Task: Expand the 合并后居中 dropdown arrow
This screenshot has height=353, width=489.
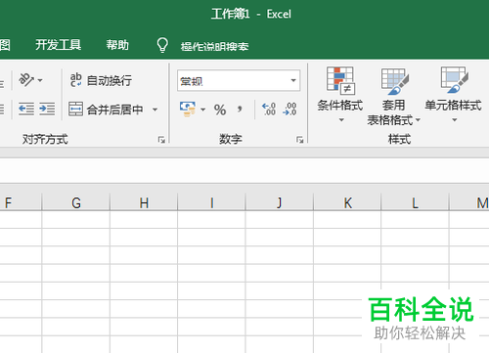Action: coord(156,110)
